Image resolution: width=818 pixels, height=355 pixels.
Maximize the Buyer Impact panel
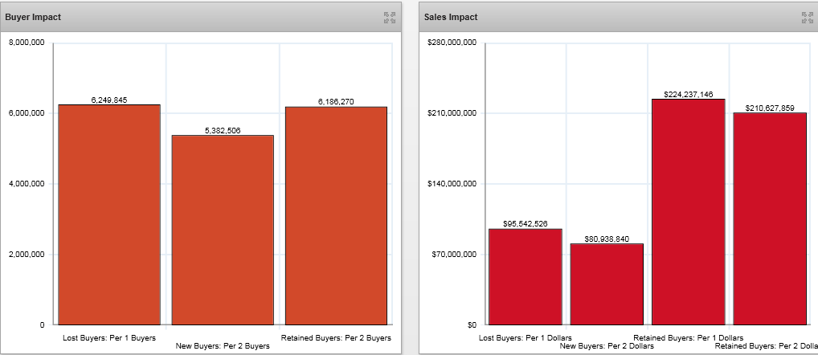(390, 17)
